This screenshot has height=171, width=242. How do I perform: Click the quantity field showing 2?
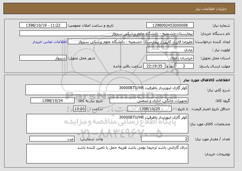click(165, 139)
